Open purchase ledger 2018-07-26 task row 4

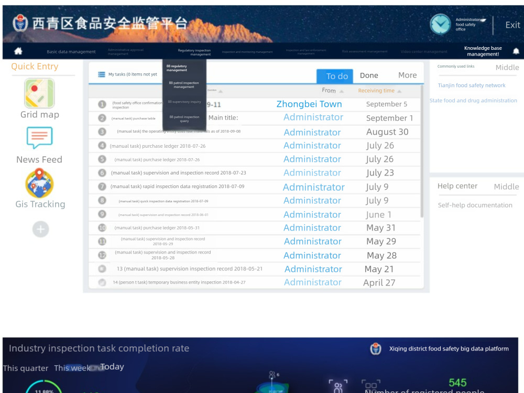pyautogui.click(x=157, y=146)
